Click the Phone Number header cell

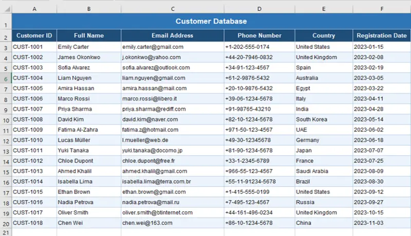259,35
